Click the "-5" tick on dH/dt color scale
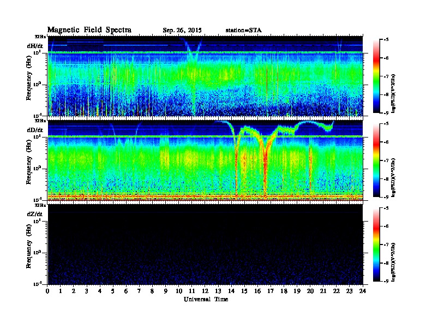 (386, 39)
